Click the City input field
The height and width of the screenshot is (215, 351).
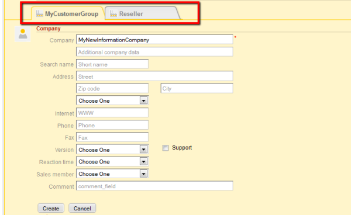click(x=197, y=88)
